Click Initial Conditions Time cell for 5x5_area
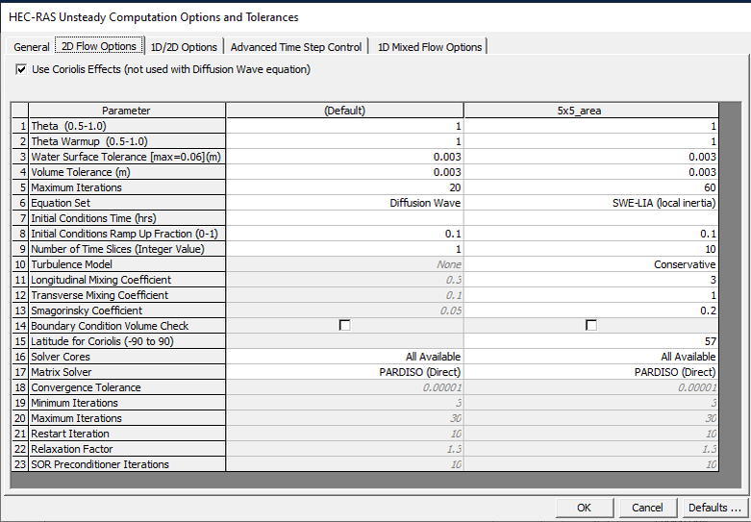 tap(591, 218)
